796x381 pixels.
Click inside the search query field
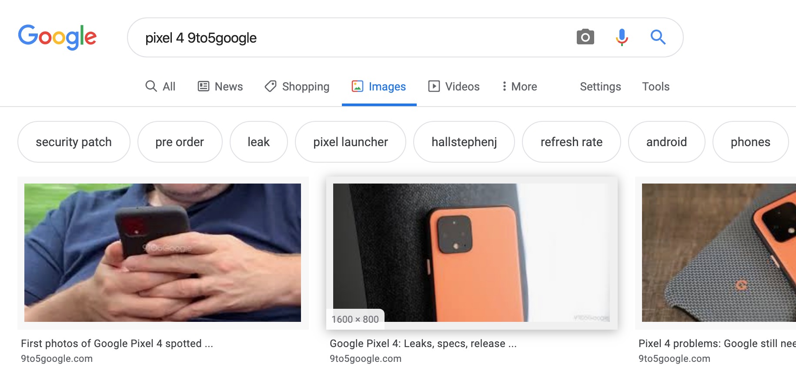pyautogui.click(x=304, y=37)
